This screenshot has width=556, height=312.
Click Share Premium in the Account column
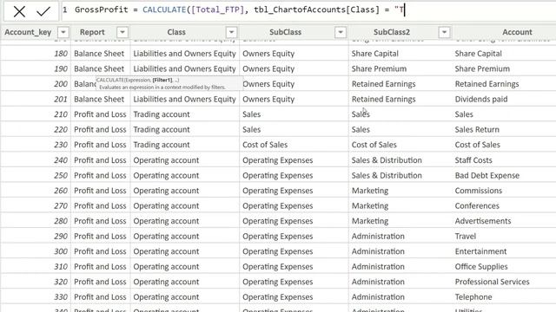click(482, 68)
